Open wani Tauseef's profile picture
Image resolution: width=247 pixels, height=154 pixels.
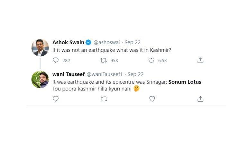(x=40, y=80)
